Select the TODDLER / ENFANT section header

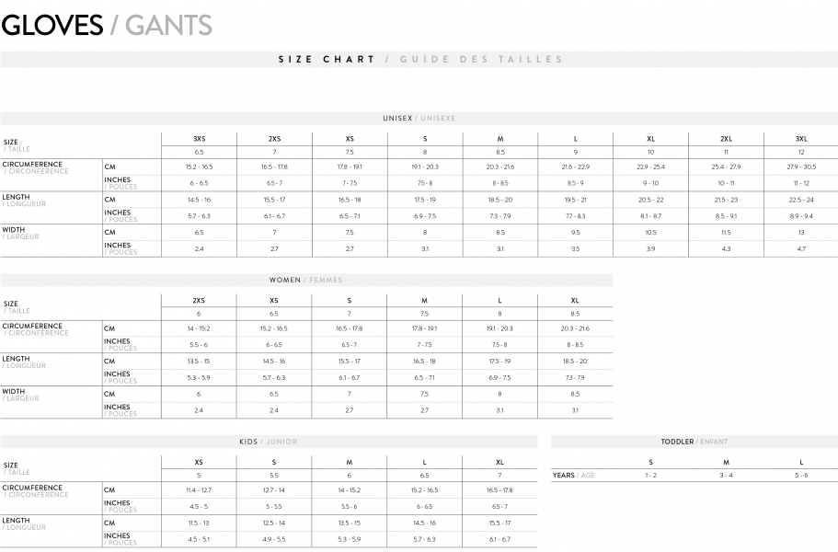coord(694,442)
